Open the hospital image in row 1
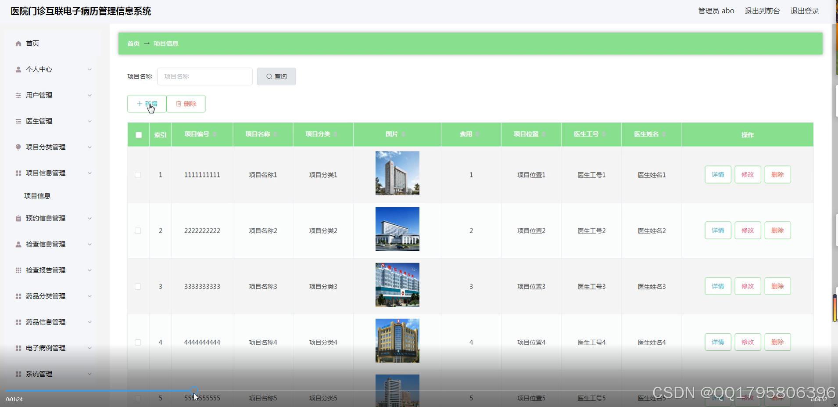 398,173
